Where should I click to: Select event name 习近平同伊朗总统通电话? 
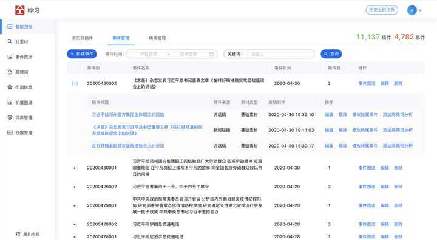[x=156, y=224]
